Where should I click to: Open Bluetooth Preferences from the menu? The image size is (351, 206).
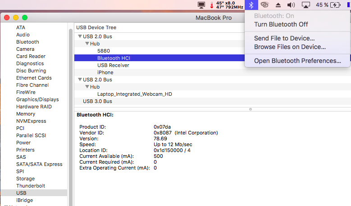297,61
